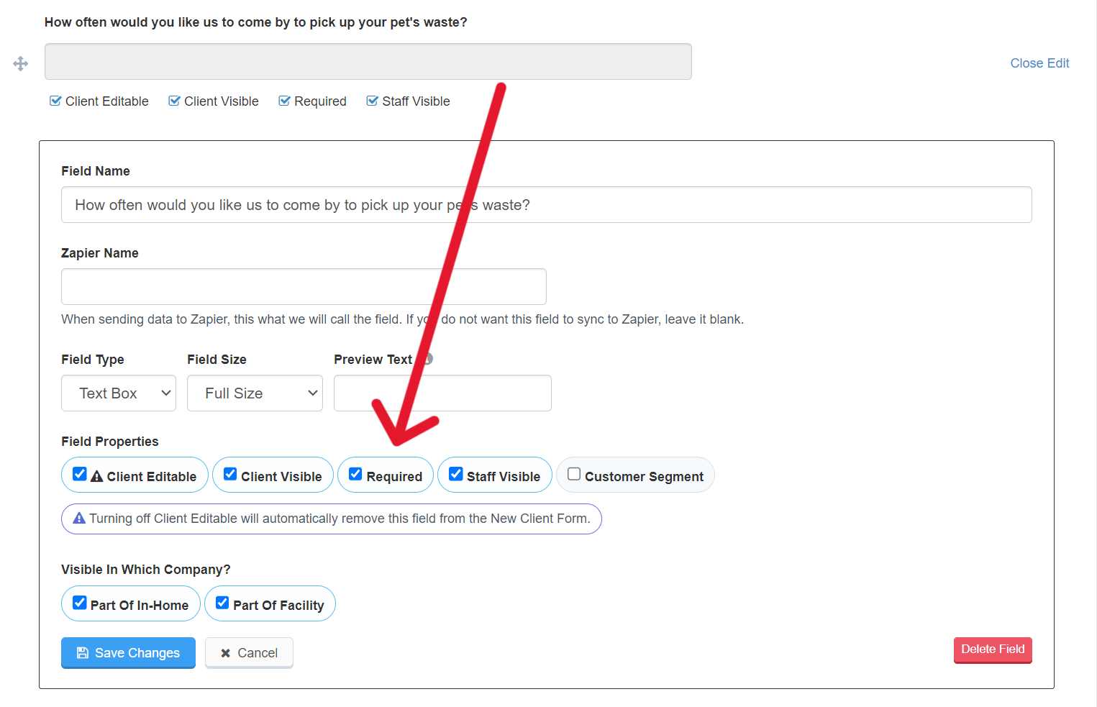Image resolution: width=1097 pixels, height=707 pixels.
Task: Click the disabled gray preview field at top
Action: [368, 61]
